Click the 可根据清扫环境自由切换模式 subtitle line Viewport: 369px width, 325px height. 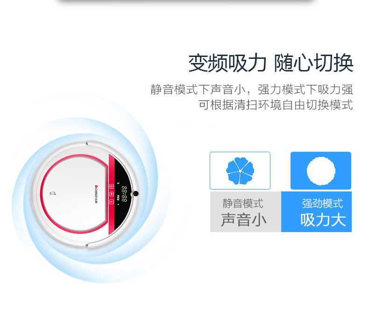tap(276, 105)
